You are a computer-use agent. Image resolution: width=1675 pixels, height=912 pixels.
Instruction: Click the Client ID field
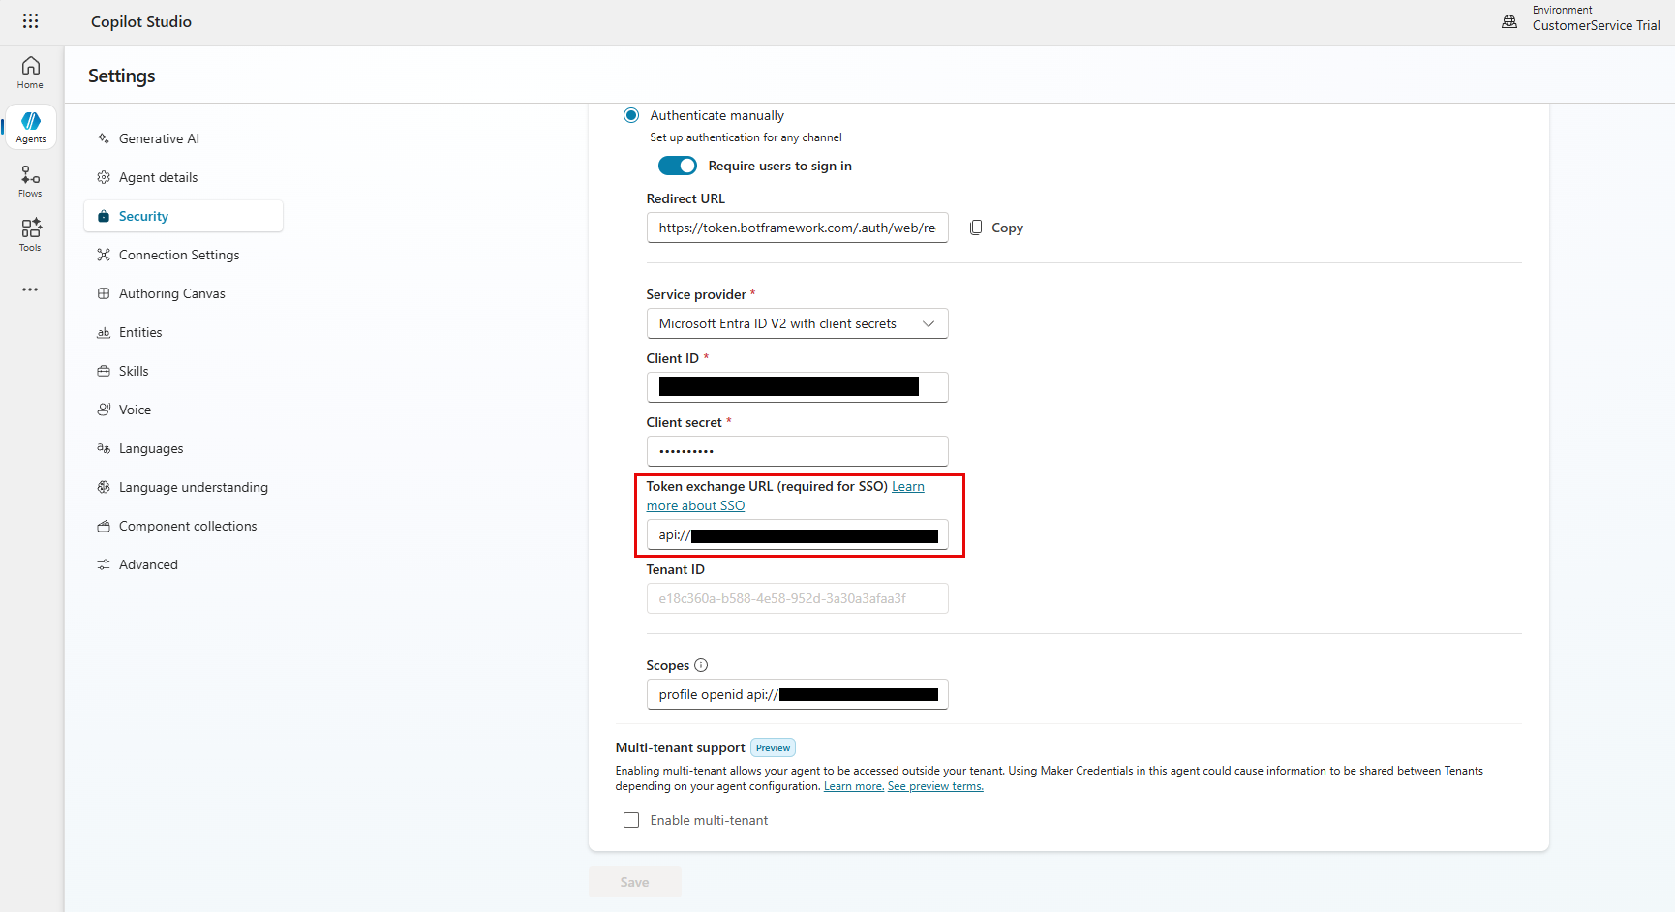point(797,387)
